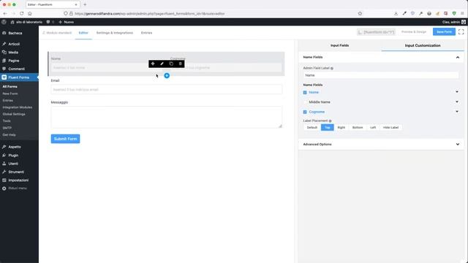Toggle fullscreen editor mode icon
468x263 pixels.
461,31
